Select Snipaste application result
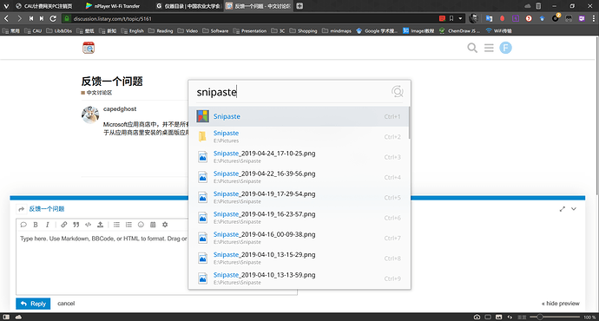 [299, 116]
